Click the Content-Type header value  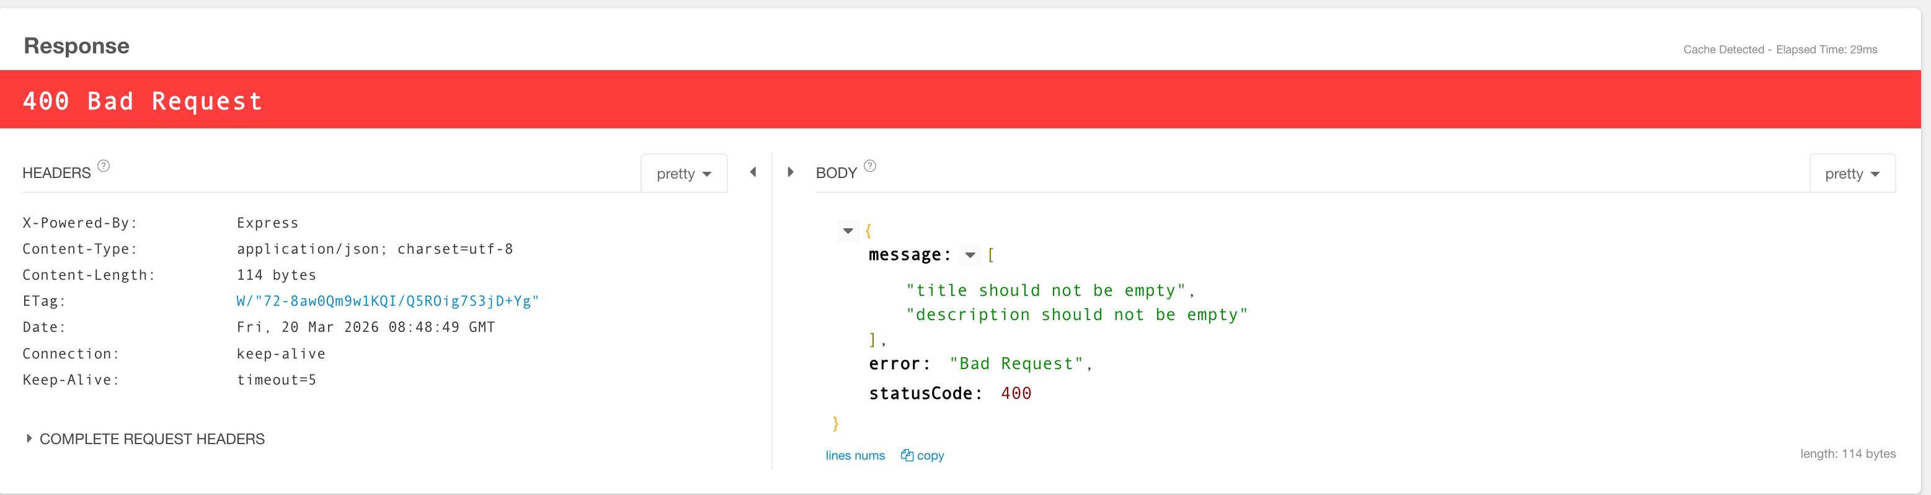[x=375, y=249]
